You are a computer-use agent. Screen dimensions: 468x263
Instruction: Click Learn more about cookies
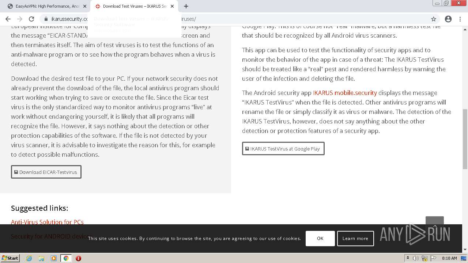[355, 239]
